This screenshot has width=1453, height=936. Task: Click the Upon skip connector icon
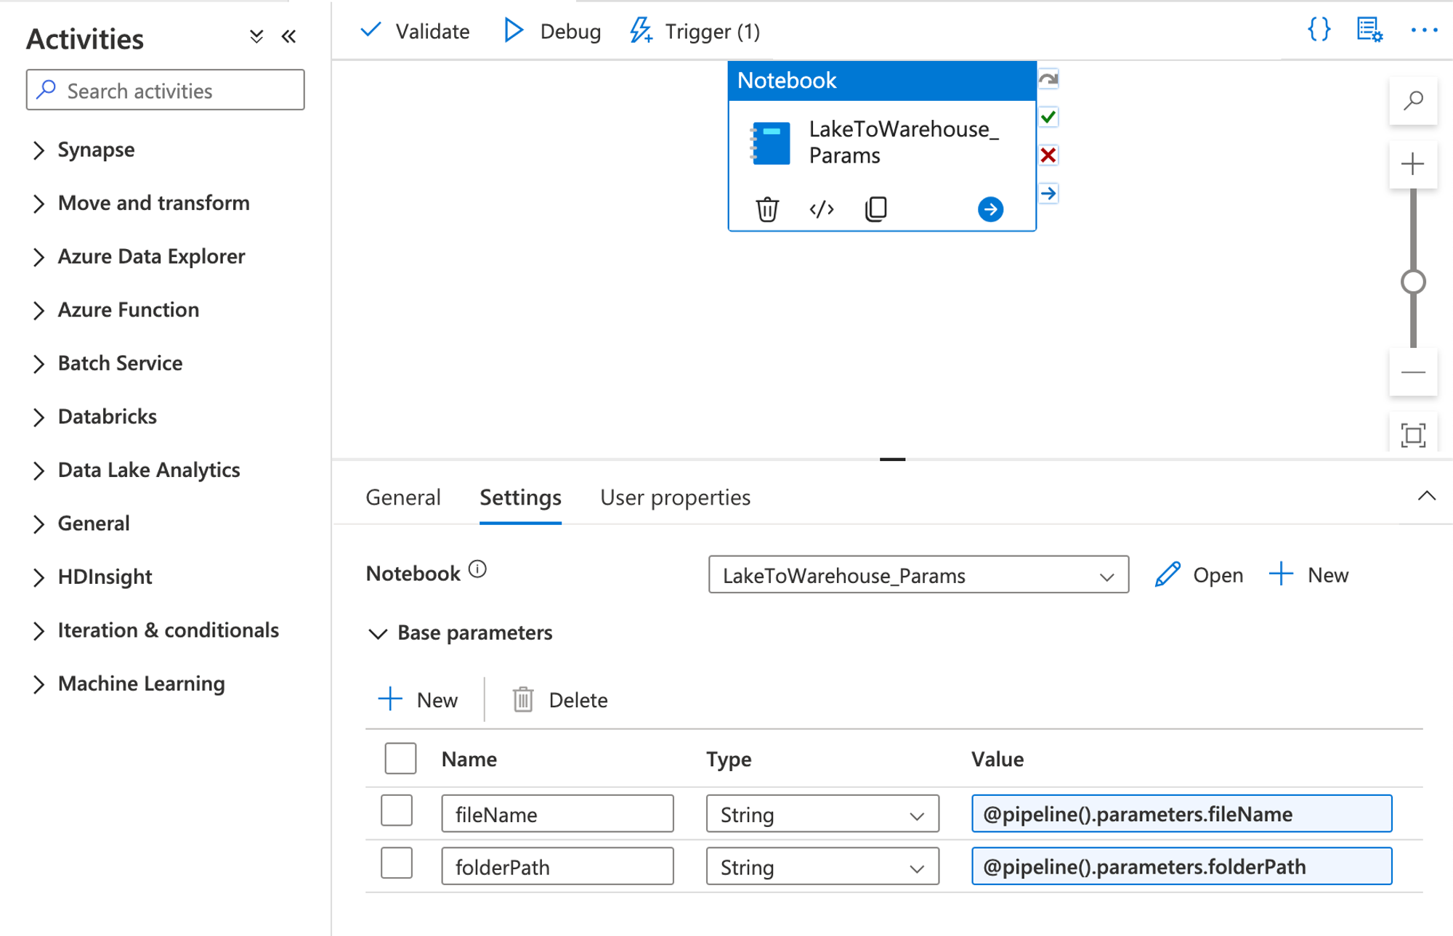coord(1048,79)
